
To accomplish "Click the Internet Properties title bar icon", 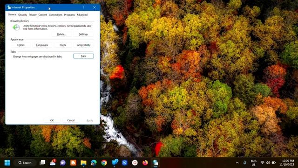I will pos(9,7).
